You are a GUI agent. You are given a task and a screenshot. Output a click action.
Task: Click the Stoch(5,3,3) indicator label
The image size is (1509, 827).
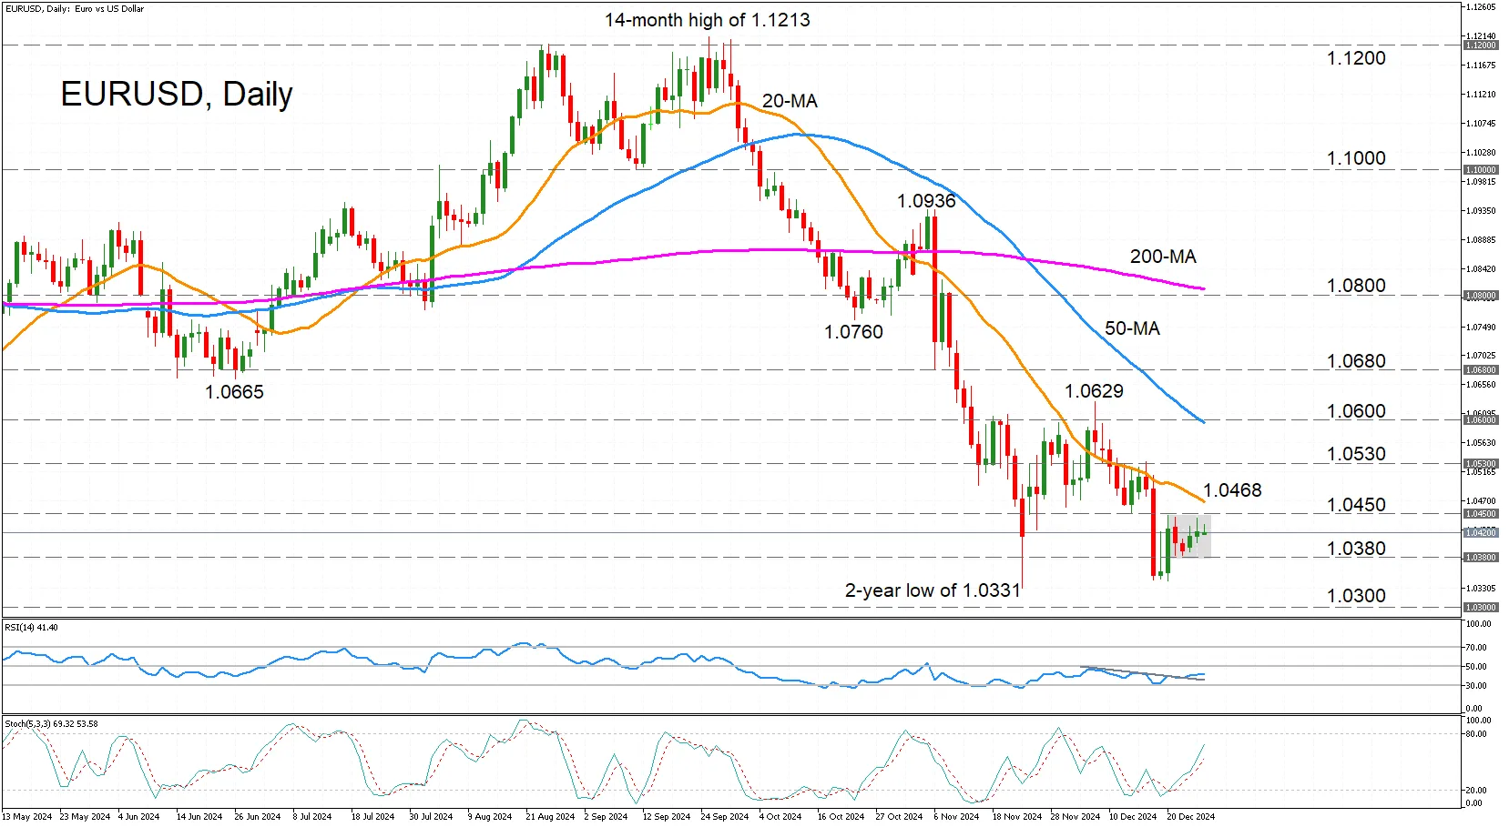pyautogui.click(x=51, y=724)
